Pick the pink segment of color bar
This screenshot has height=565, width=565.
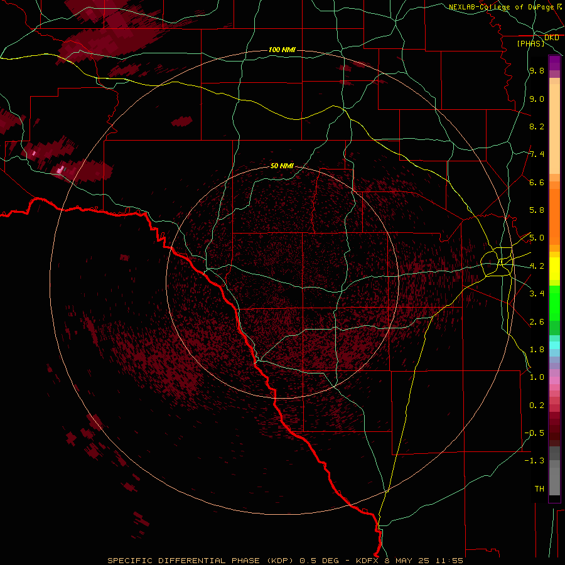[554, 380]
